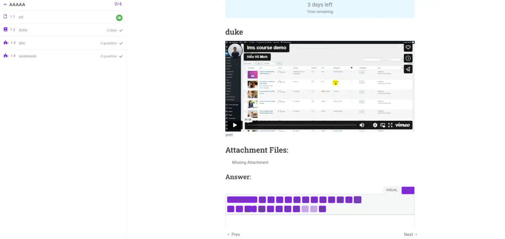
Task: Switch to the purple tab beside VISUAL
Action: (408, 190)
